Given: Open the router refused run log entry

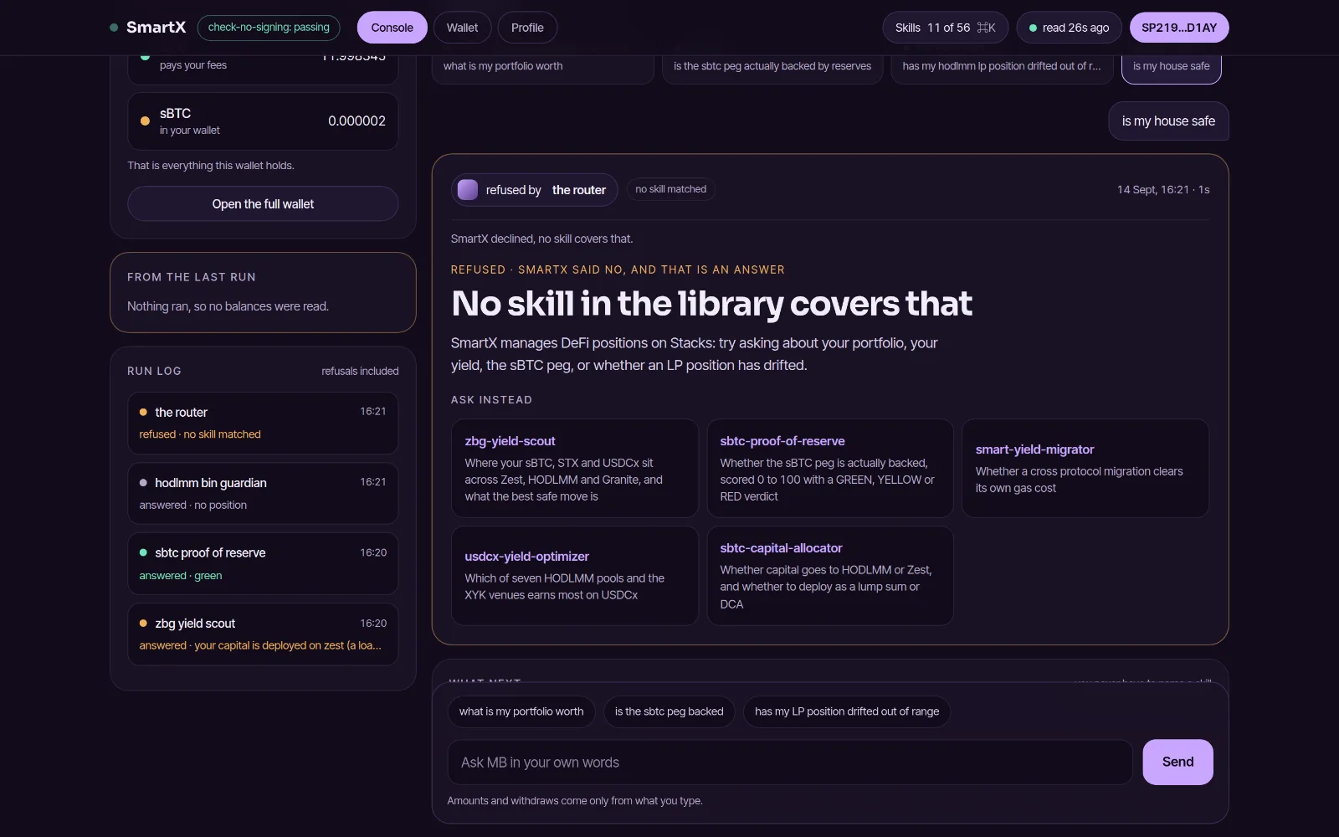Looking at the screenshot, I should (263, 423).
